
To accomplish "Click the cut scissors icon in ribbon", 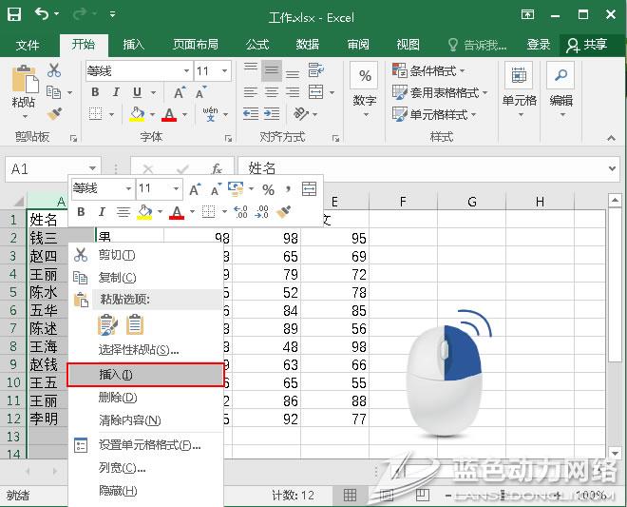I will tap(54, 70).
